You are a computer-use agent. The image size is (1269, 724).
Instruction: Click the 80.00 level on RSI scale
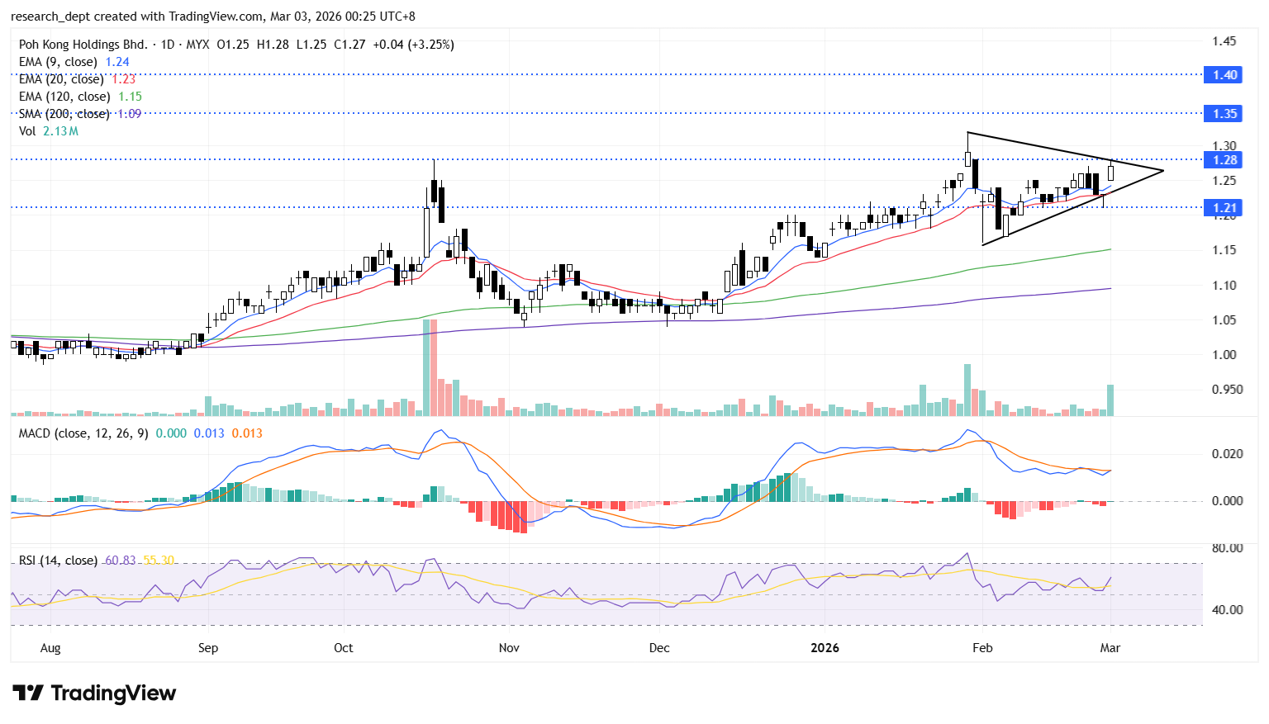[x=1227, y=548]
